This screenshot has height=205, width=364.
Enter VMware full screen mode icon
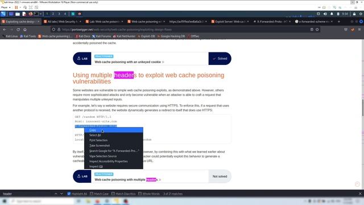pyautogui.click(x=31, y=7)
